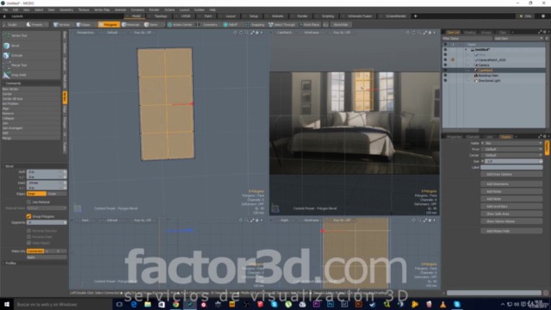Open the Action Center options

(180, 25)
